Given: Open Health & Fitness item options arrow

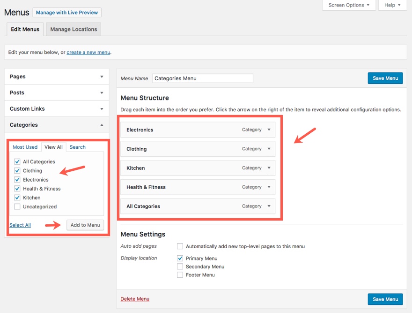Looking at the screenshot, I should pos(269,187).
